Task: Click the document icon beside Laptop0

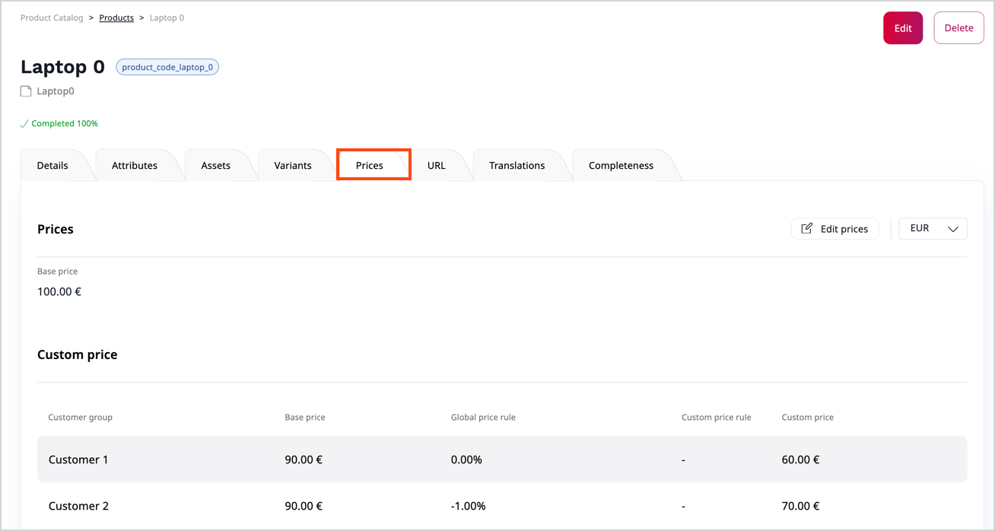Action: point(27,91)
